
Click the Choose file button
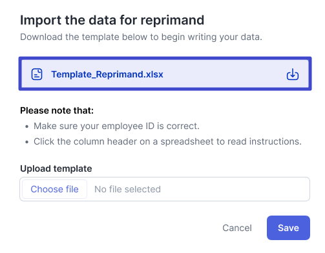(54, 189)
